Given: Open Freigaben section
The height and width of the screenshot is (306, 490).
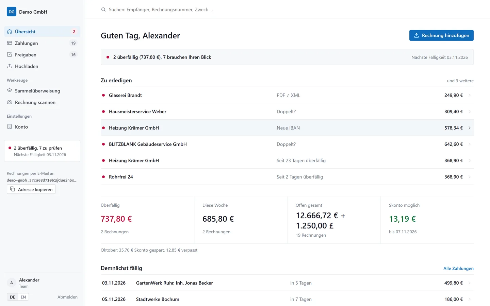Looking at the screenshot, I should pos(42,55).
